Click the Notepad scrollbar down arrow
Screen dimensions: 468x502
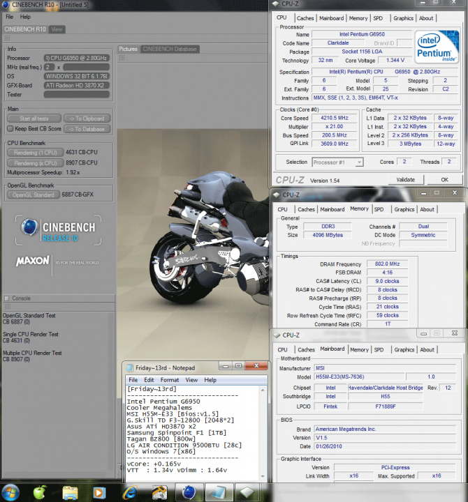(263, 477)
